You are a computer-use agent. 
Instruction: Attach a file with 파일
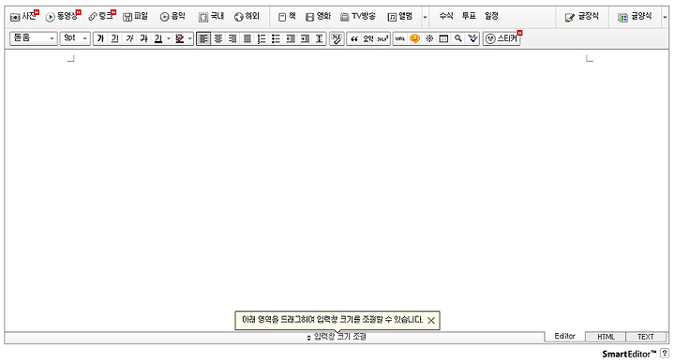pos(135,17)
